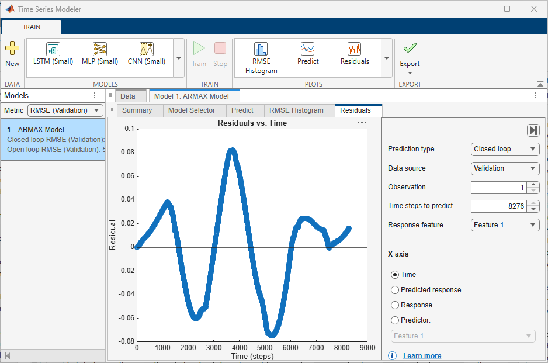Click the Closed loop RMSE (Validation) text
Image resolution: width=548 pixels, height=363 pixels.
pos(56,140)
